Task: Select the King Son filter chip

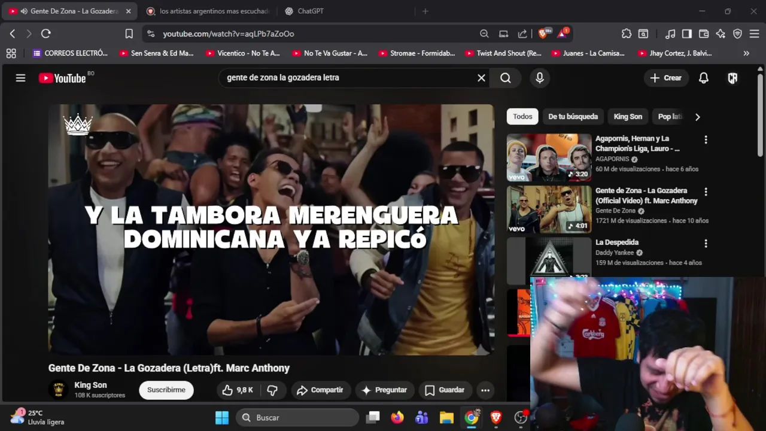Action: pos(628,117)
